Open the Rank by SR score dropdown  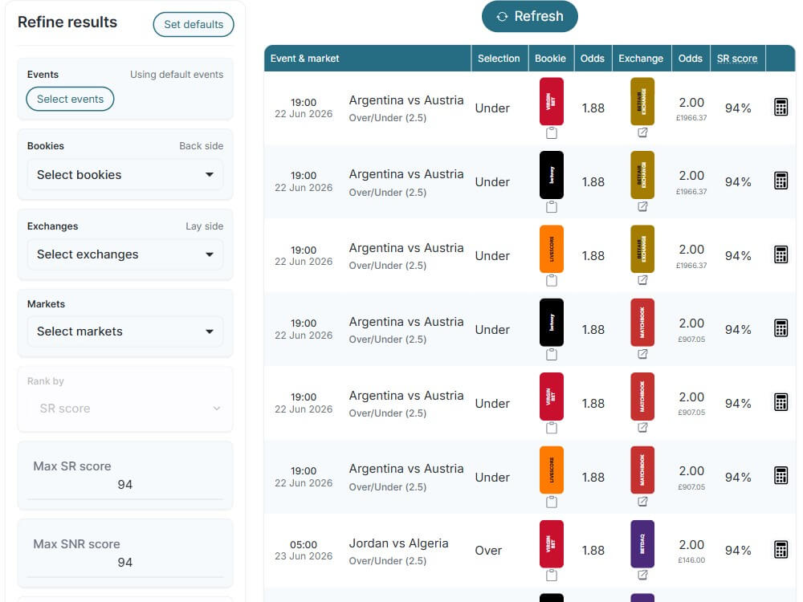click(125, 409)
